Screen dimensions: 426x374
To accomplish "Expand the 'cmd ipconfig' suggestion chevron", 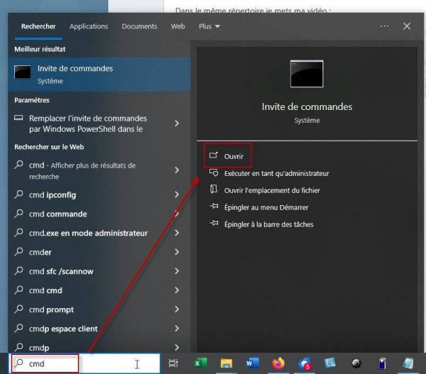I will pyautogui.click(x=176, y=195).
